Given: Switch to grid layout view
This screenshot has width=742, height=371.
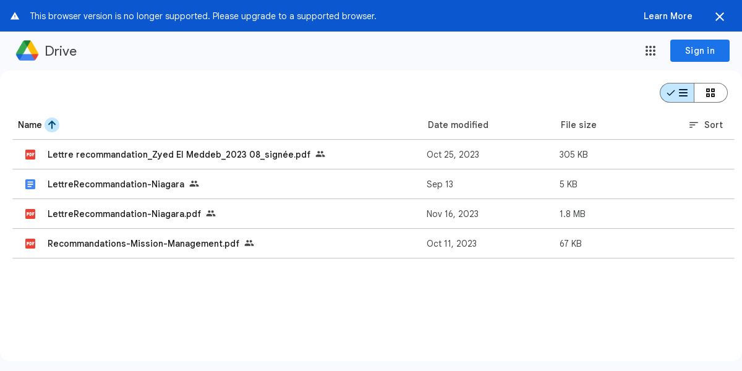Looking at the screenshot, I should 710,93.
